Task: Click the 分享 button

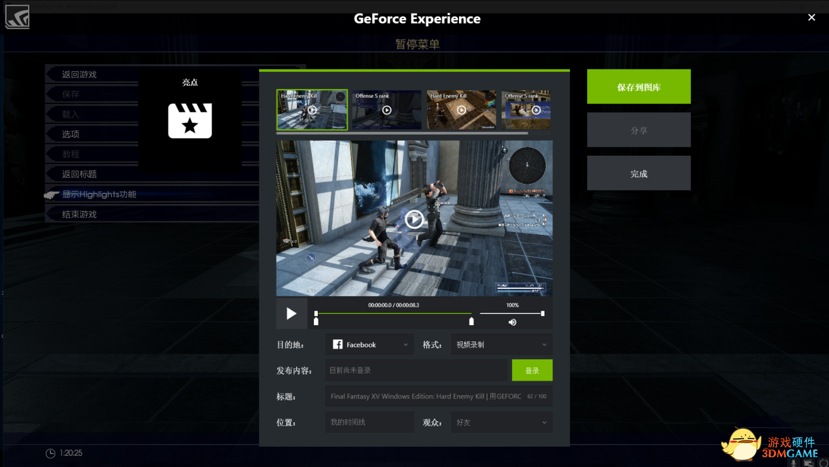Action: (x=639, y=130)
